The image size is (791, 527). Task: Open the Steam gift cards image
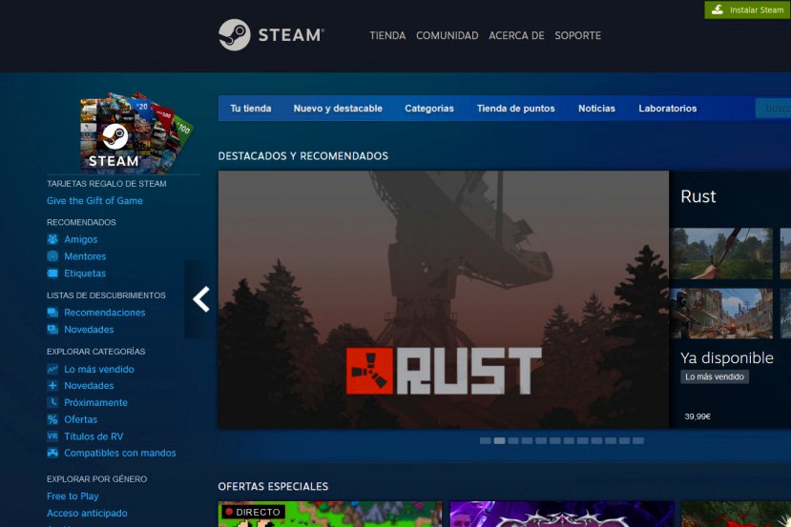click(x=136, y=132)
